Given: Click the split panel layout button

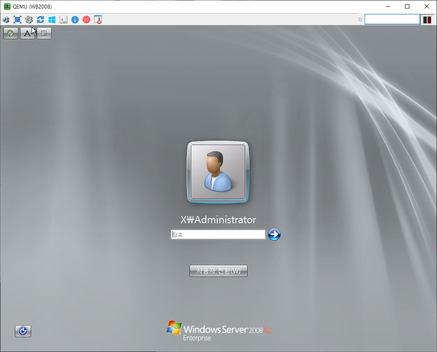Looking at the screenshot, I should point(44,34).
